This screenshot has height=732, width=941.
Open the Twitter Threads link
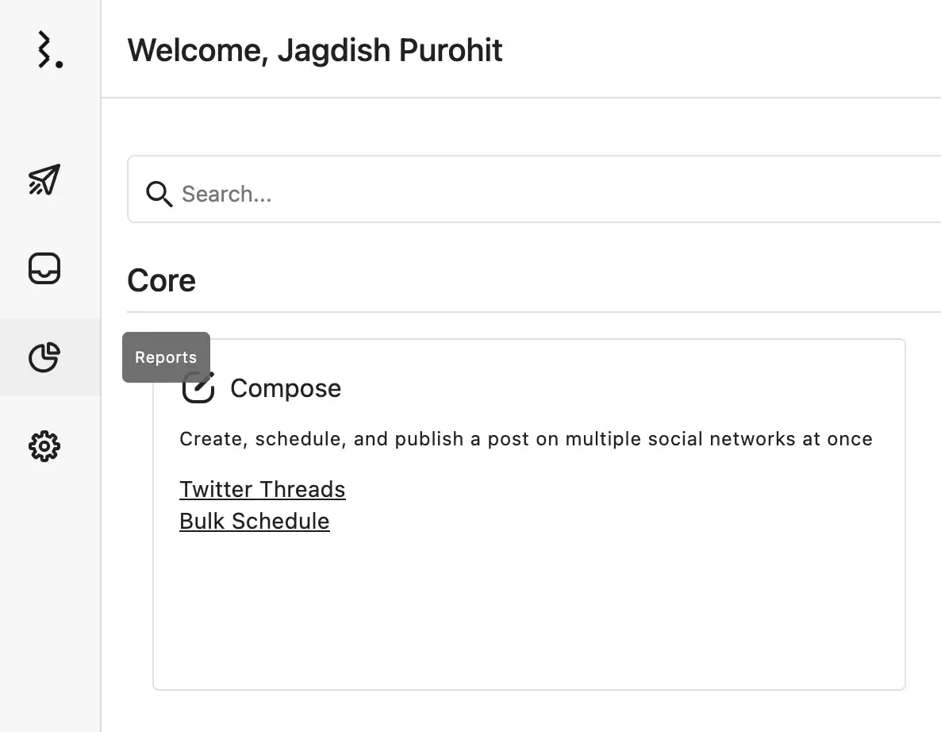point(263,489)
